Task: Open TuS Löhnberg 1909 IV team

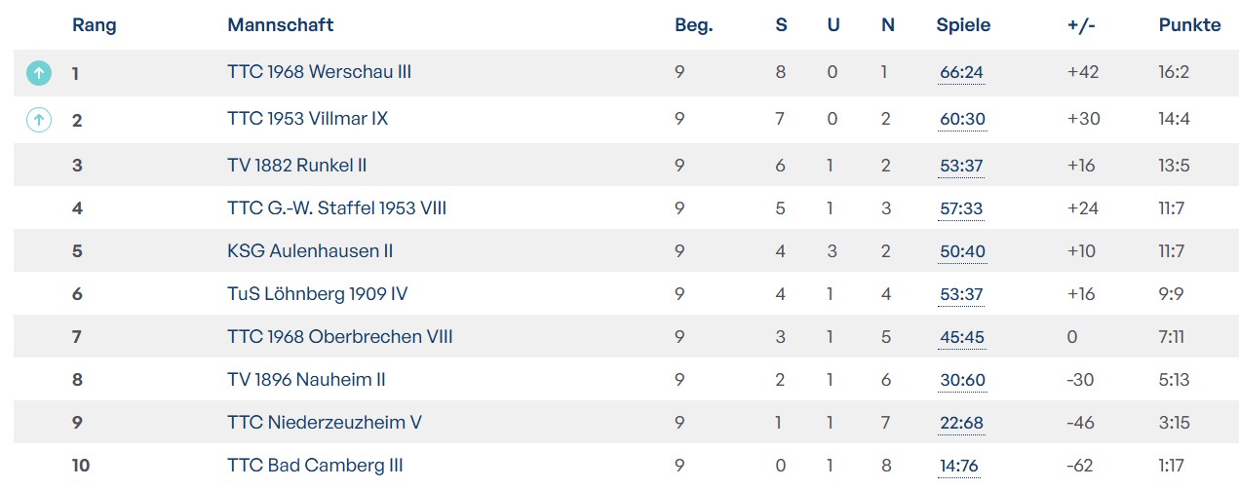Action: tap(314, 294)
